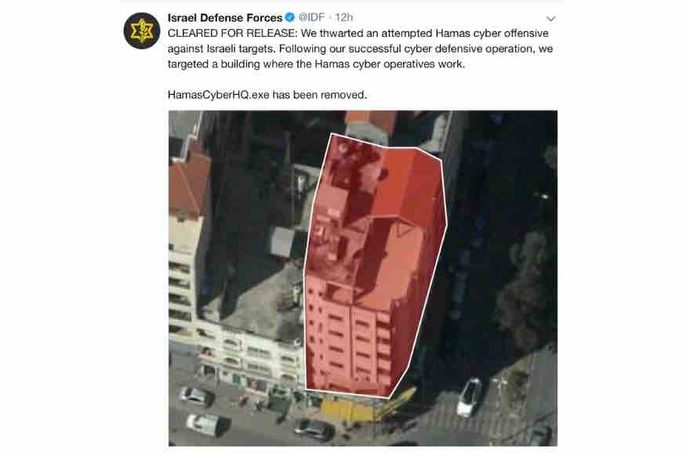Click the blue verified badge
The width and height of the screenshot is (686, 457).
[x=289, y=17]
